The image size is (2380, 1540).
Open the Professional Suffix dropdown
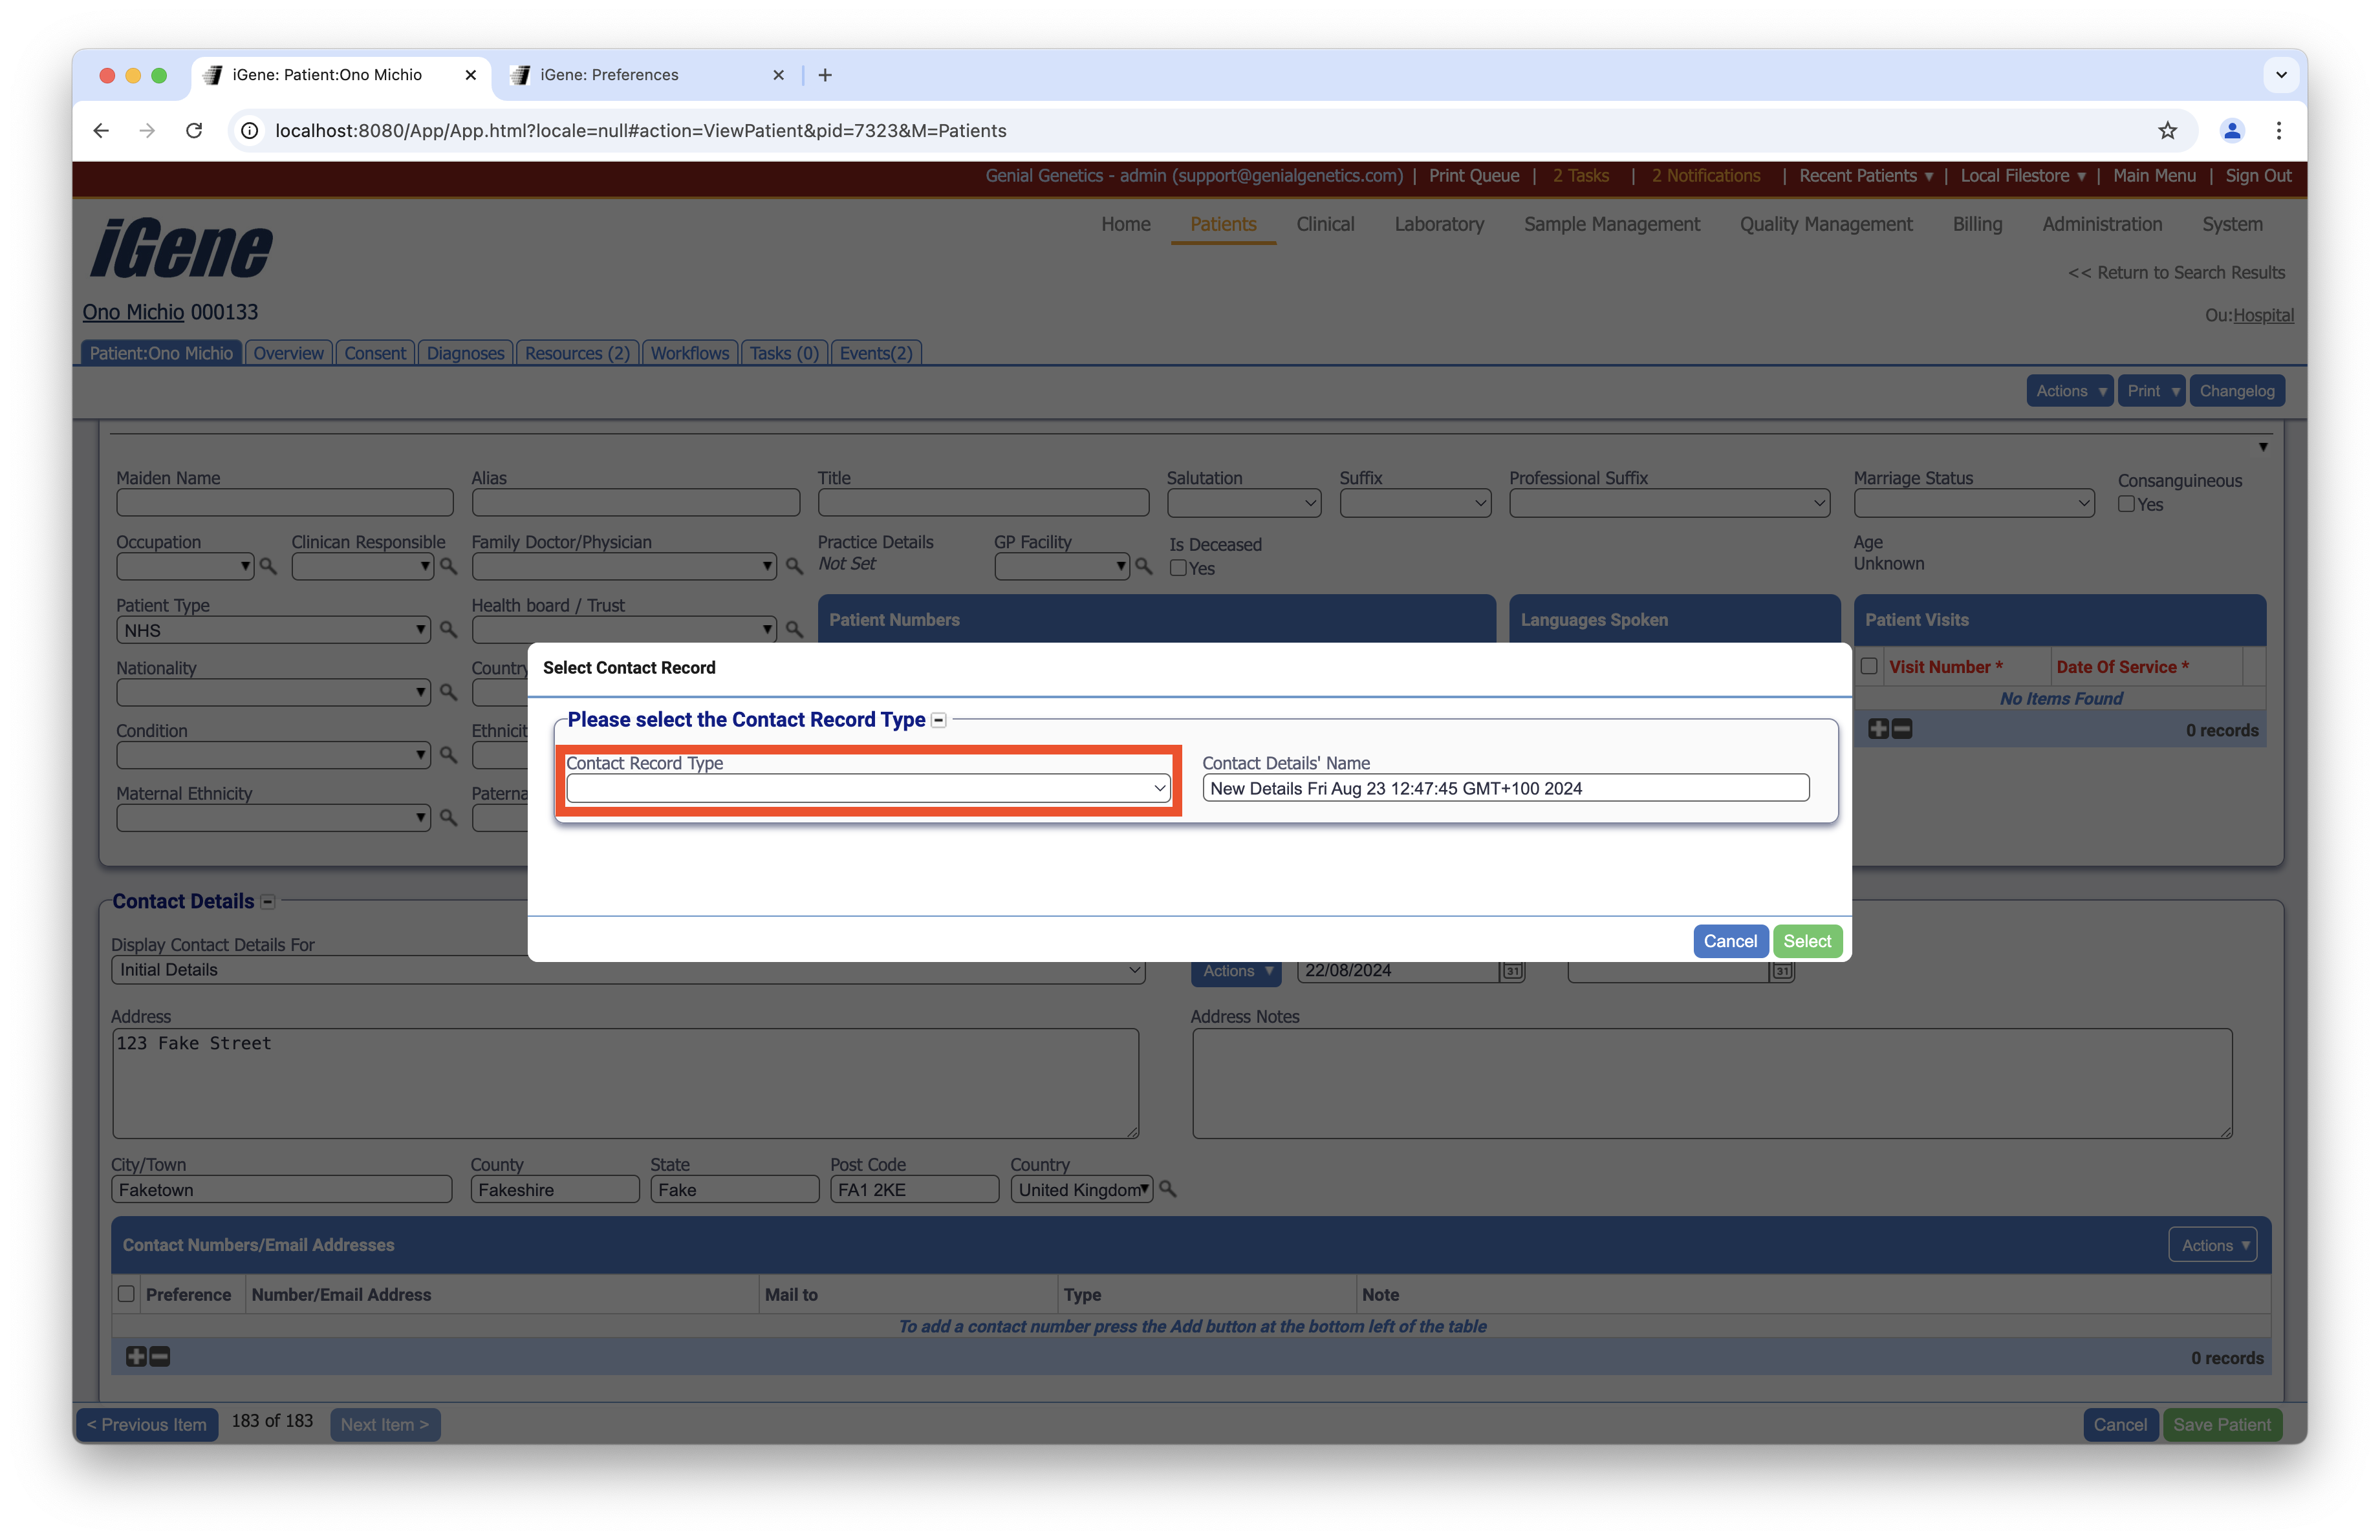pyautogui.click(x=1670, y=504)
